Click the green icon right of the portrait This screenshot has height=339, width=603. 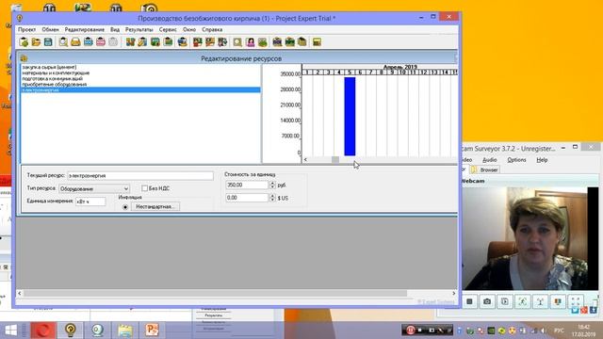tap(263, 41)
